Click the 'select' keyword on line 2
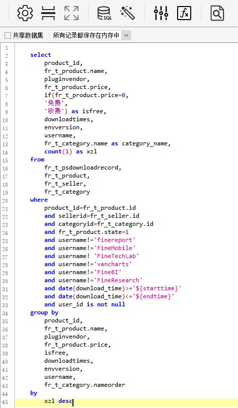This screenshot has width=238, height=408. coord(41,55)
